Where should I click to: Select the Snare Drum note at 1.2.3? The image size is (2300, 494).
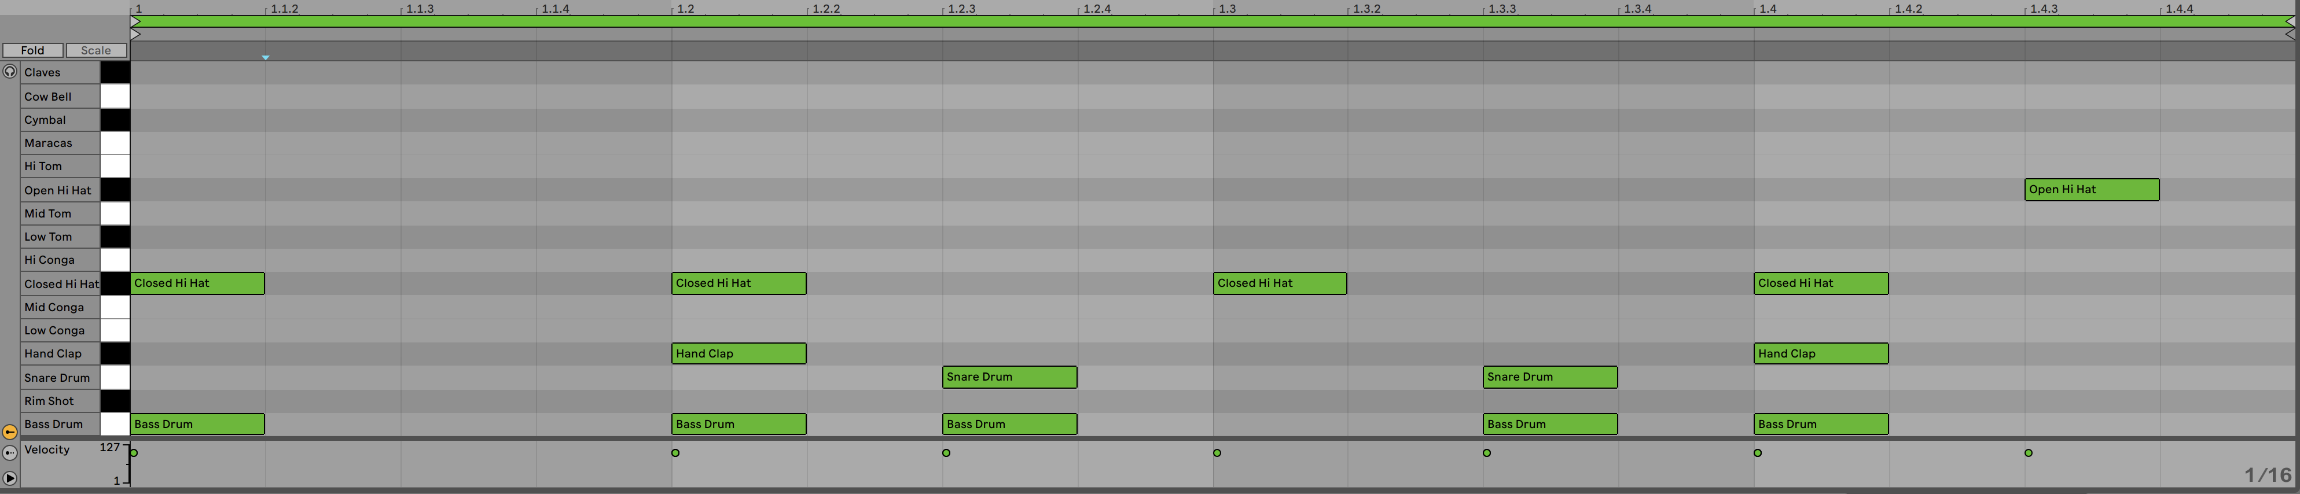[x=1009, y=377]
